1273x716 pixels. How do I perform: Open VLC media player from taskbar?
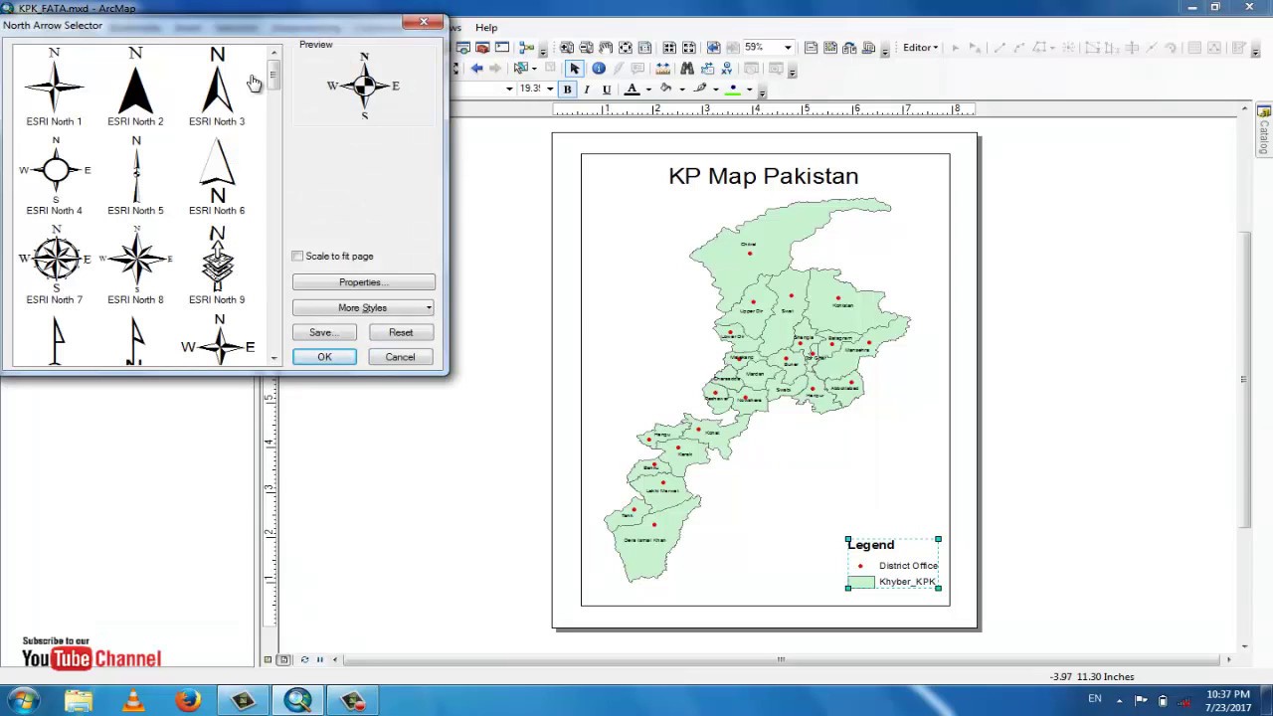(133, 700)
